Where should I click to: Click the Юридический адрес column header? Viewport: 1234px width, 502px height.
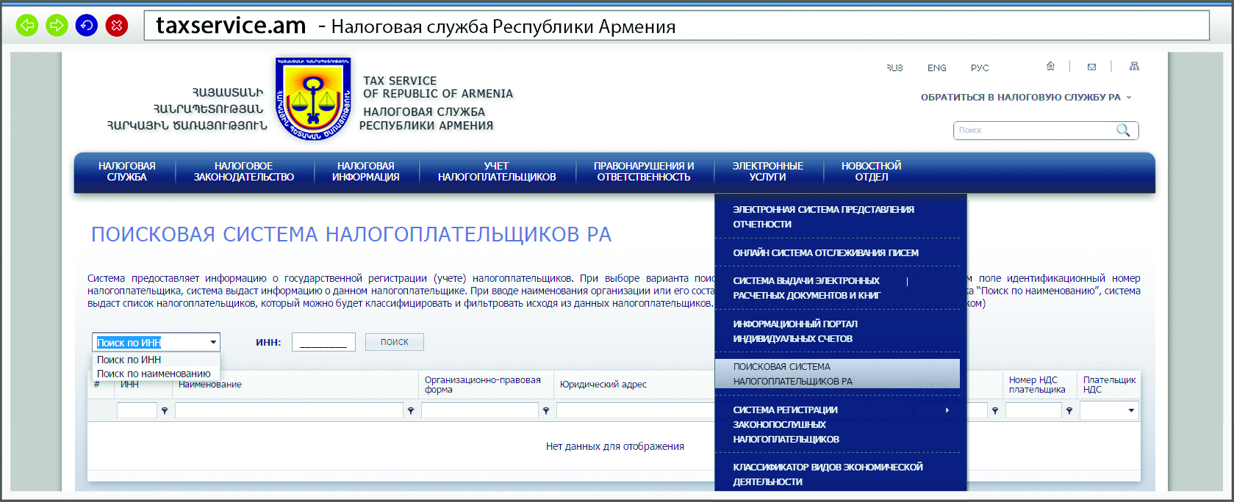[x=603, y=385]
